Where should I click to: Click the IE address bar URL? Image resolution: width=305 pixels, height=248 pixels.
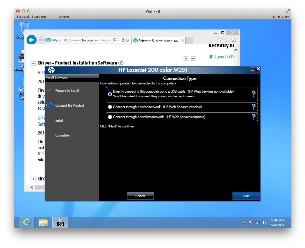(x=82, y=40)
